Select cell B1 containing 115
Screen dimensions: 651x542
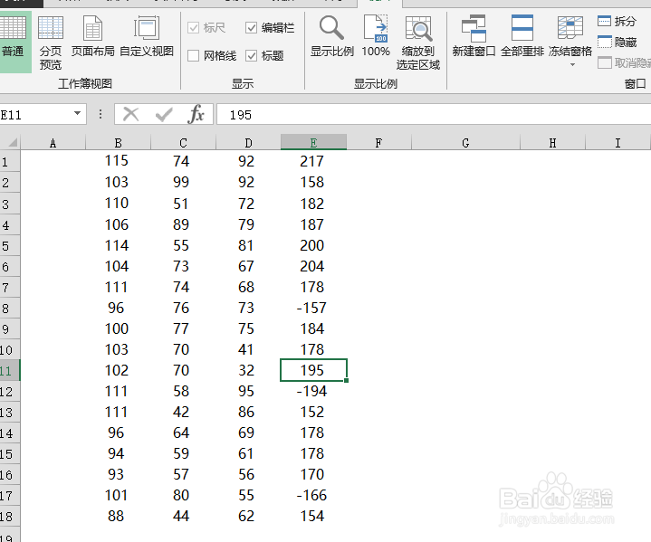118,161
